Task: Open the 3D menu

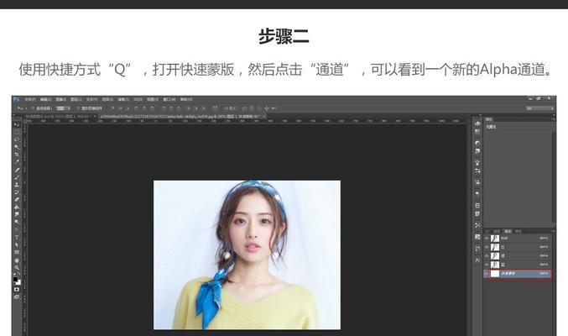Action: click(x=138, y=99)
